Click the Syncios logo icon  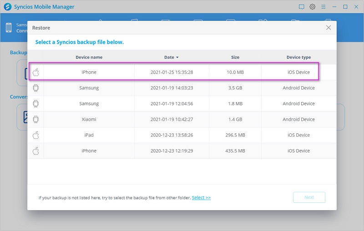coord(8,7)
